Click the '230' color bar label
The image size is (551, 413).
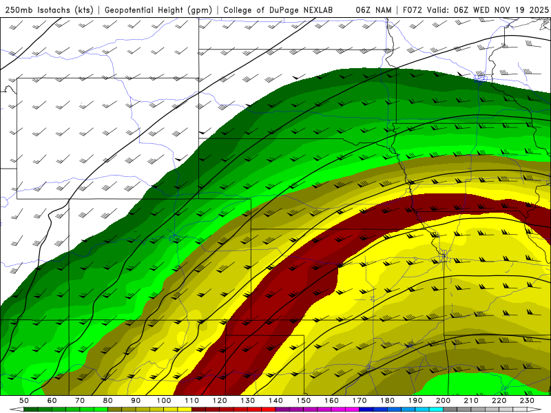pos(527,401)
